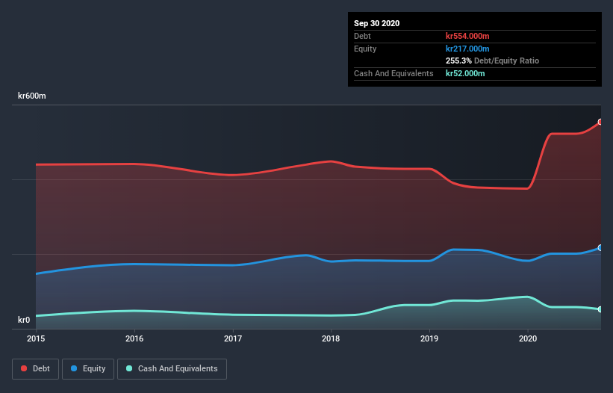This screenshot has width=613, height=393.
Task: Click the kr217.000m equity value
Action: tap(467, 49)
